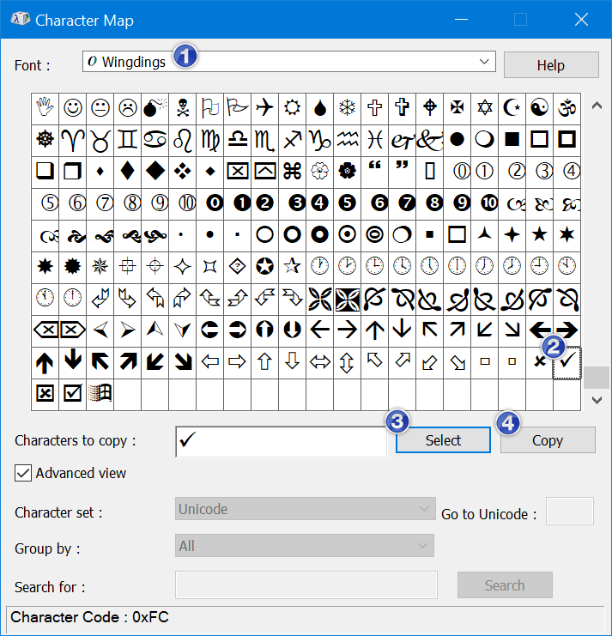Click the Copy button
Screen dimensions: 612x636
(x=548, y=440)
